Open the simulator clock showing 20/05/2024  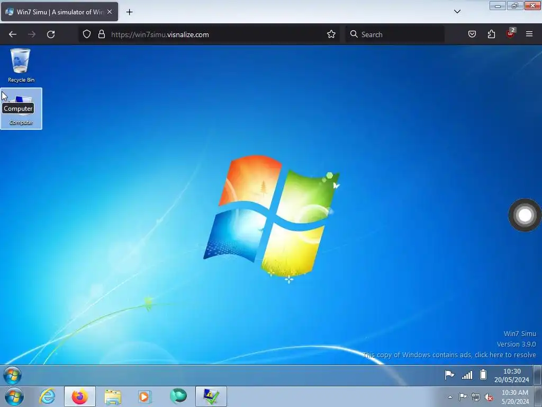(x=512, y=376)
